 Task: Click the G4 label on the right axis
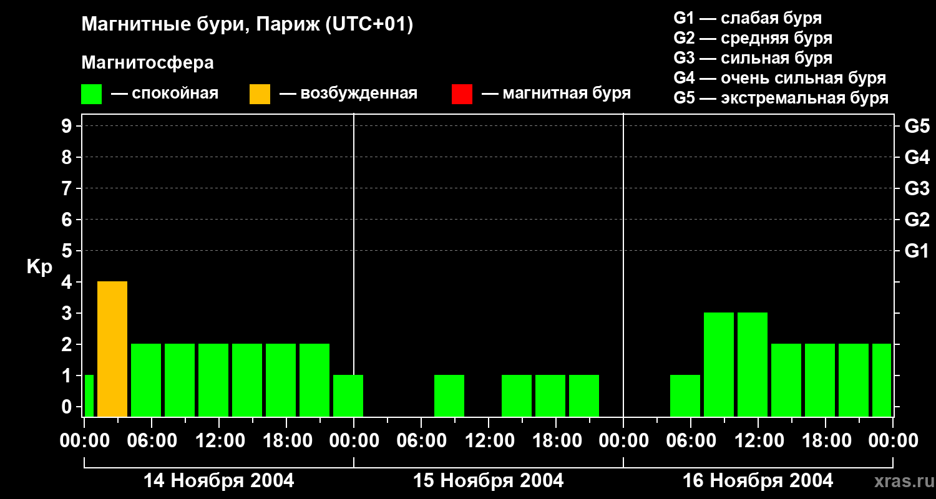coord(917,158)
